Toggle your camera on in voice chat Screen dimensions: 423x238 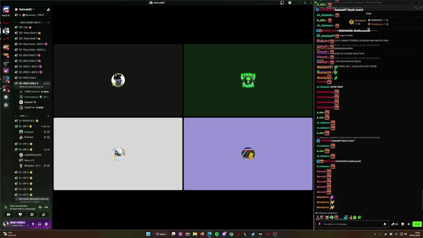tap(9, 215)
